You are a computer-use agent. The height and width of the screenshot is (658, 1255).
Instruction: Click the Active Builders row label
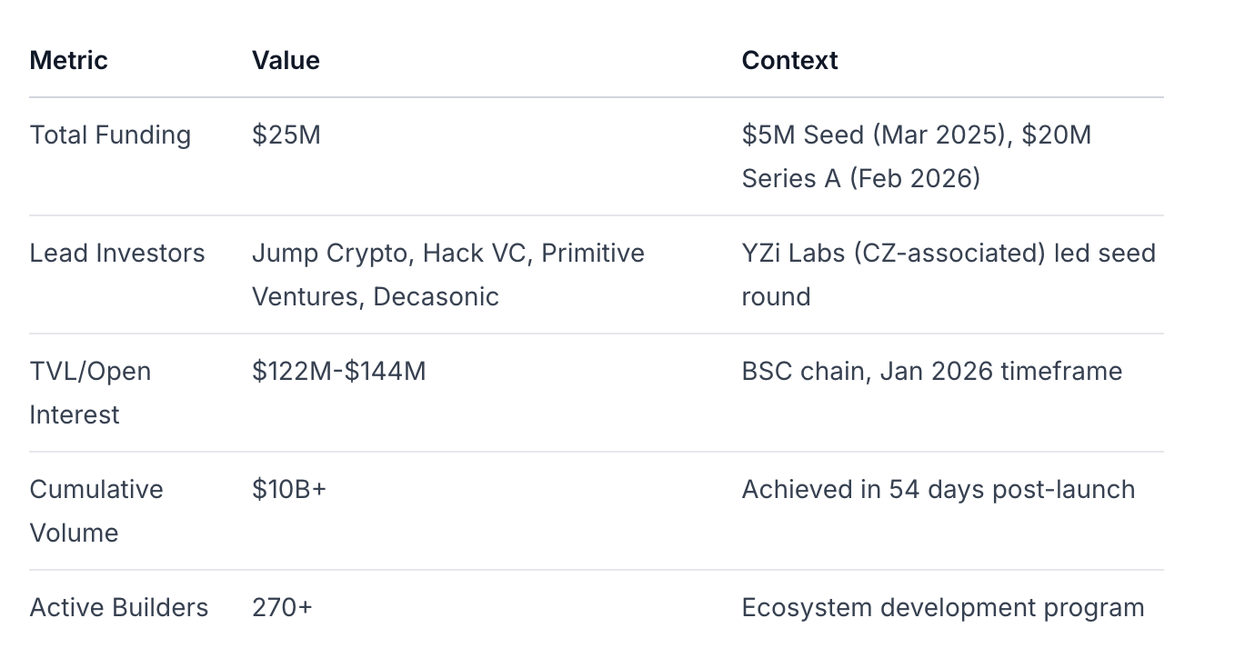[119, 608]
